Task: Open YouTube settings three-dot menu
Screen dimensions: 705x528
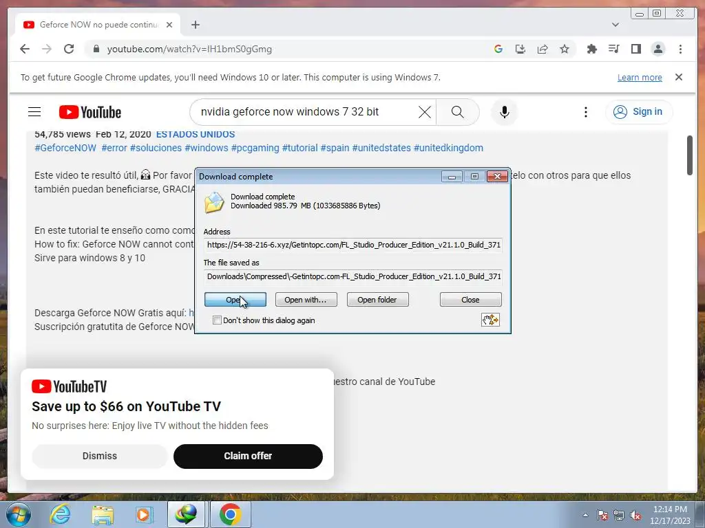Action: tap(585, 112)
